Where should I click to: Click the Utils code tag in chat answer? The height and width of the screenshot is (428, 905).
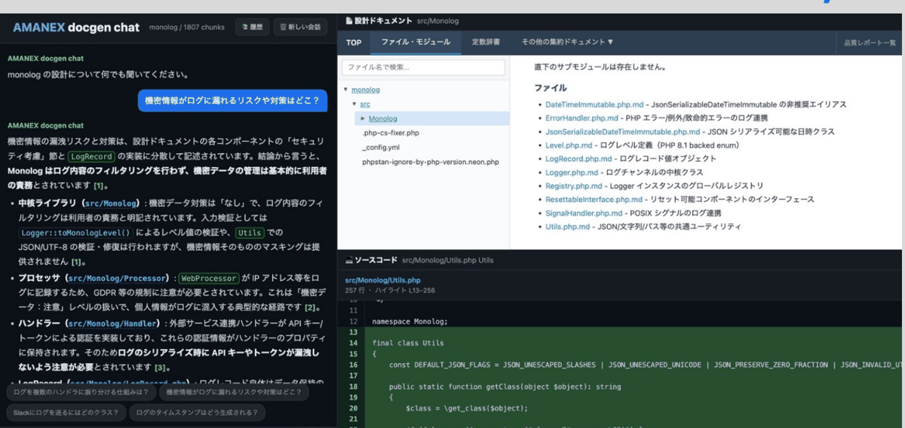[248, 233]
